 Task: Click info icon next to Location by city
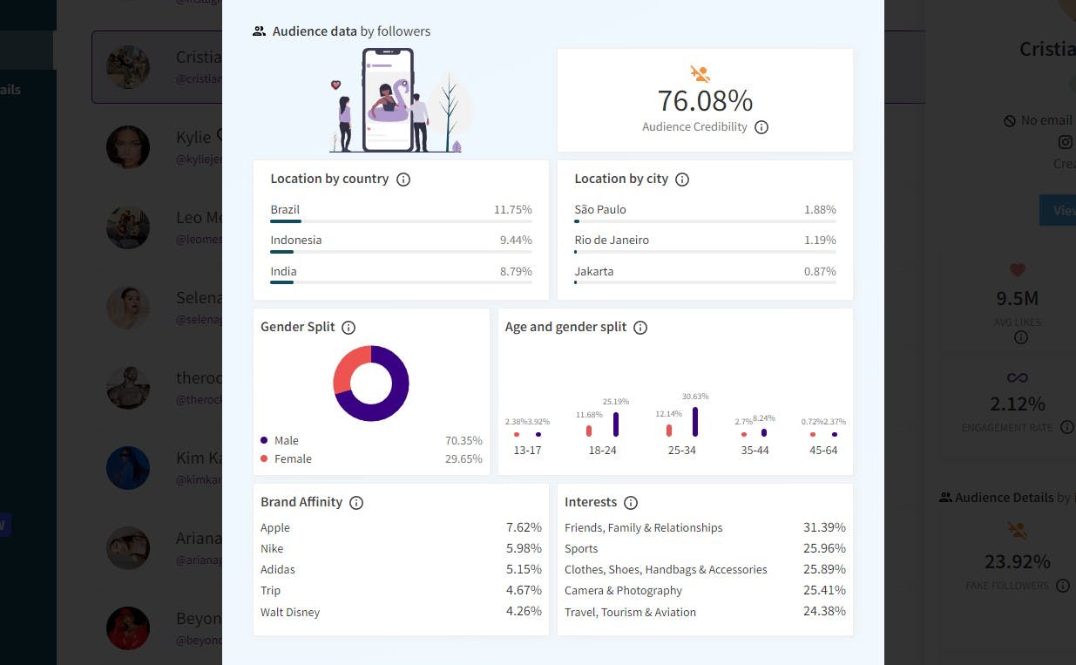[x=682, y=180]
